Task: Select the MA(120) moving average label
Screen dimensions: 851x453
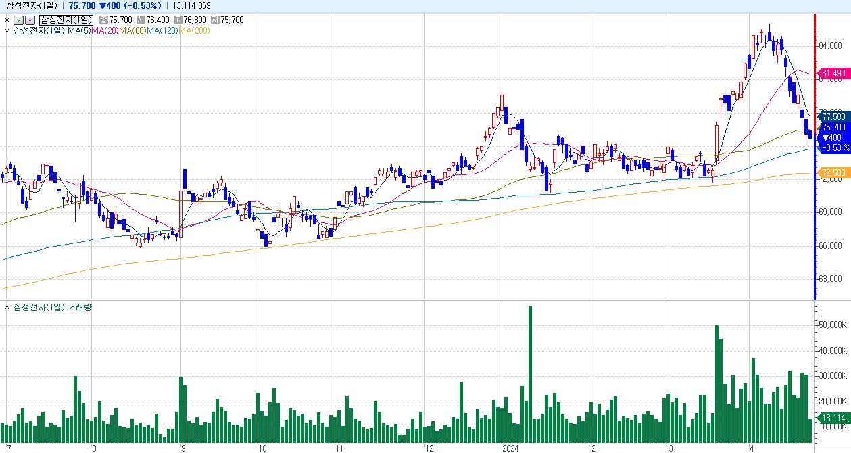Action: tap(162, 30)
